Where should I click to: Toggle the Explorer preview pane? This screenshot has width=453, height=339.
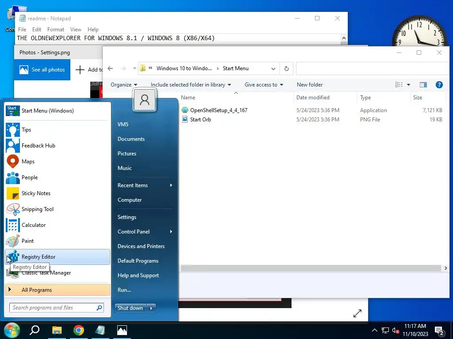point(423,85)
